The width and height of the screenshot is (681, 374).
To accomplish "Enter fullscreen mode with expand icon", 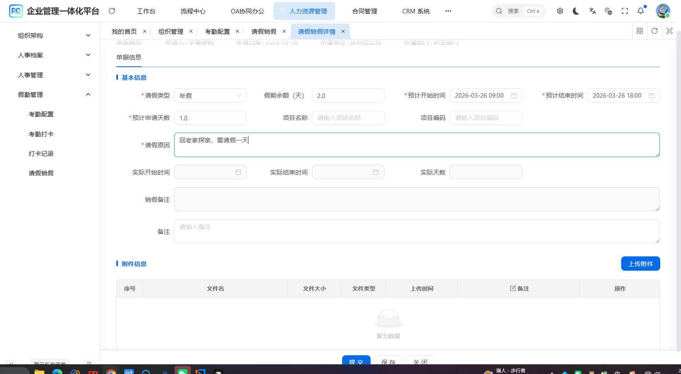I will tap(625, 11).
